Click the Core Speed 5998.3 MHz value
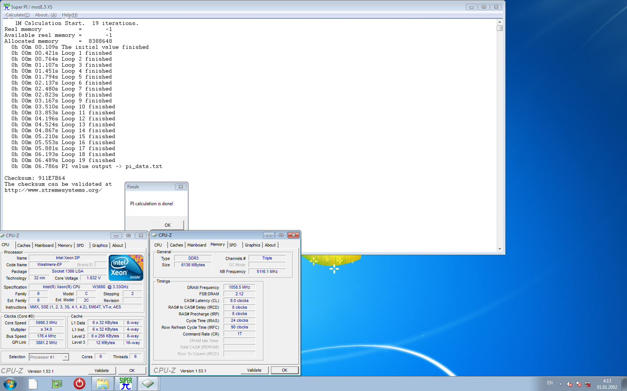The height and width of the screenshot is (391, 627). (x=47, y=323)
